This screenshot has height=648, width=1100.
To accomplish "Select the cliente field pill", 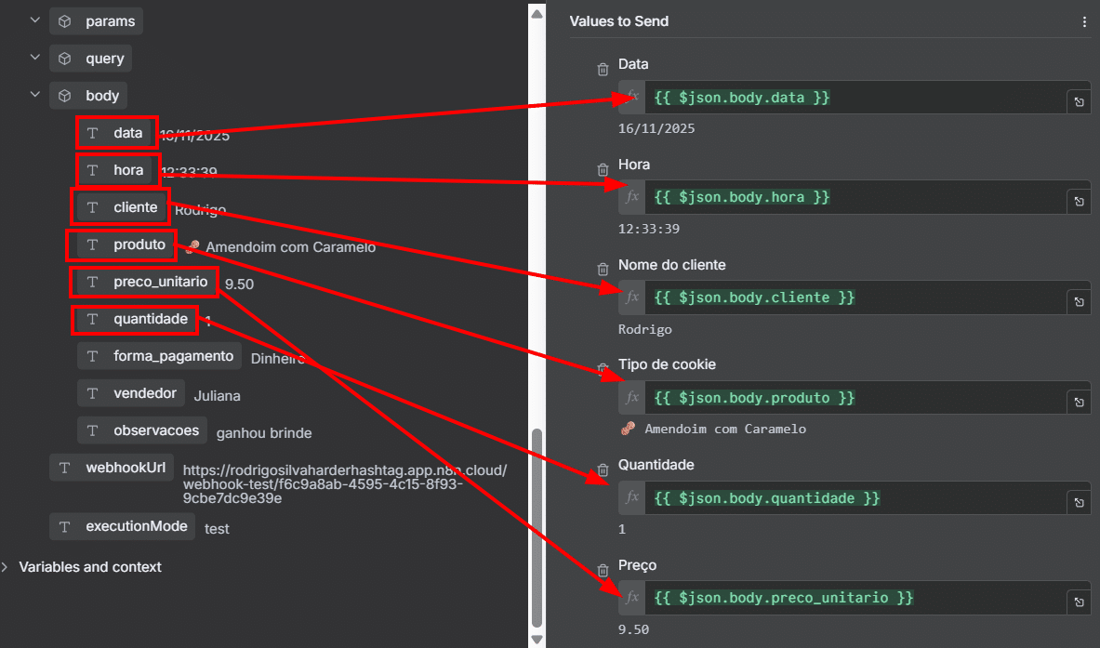I will tap(122, 207).
